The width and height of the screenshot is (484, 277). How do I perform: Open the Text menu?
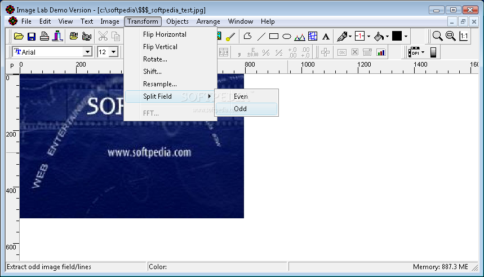point(87,21)
